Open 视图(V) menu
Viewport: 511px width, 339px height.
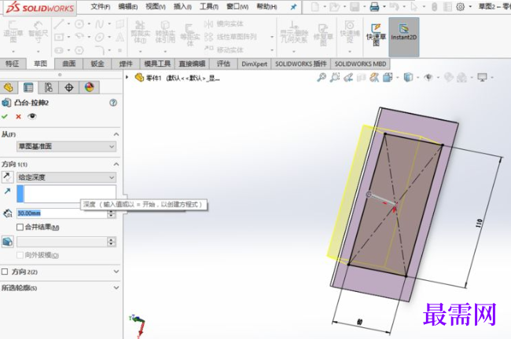tap(156, 7)
